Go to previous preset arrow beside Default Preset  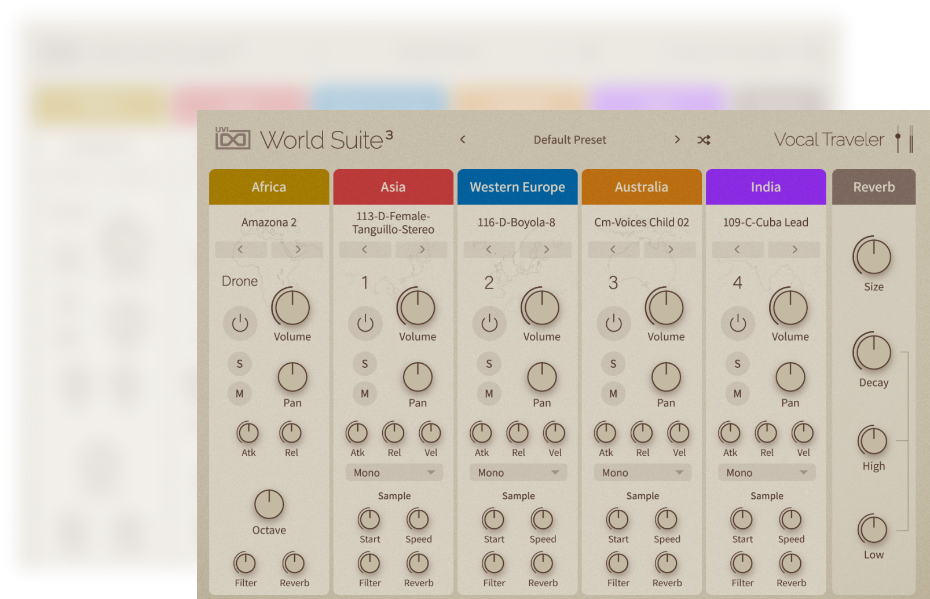pos(463,140)
